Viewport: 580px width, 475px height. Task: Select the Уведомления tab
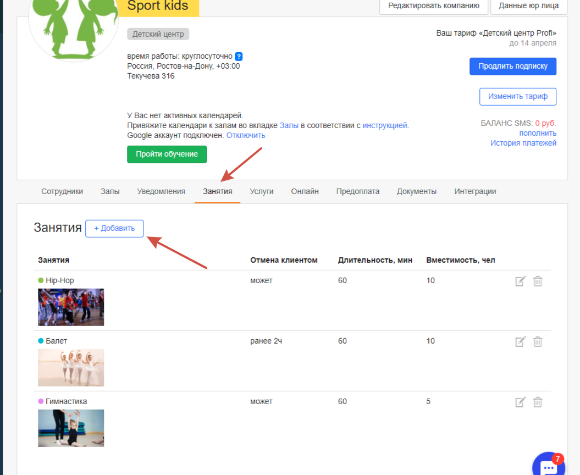coord(161,191)
